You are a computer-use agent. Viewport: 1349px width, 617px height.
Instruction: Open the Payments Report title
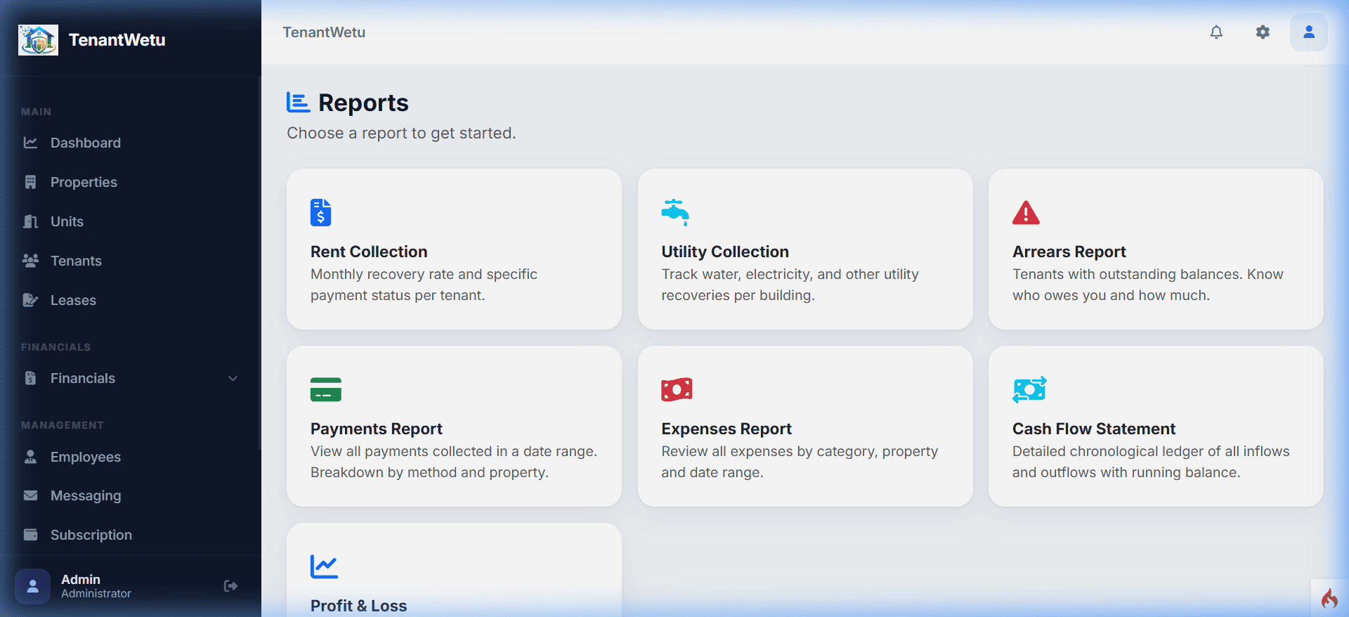[377, 429]
